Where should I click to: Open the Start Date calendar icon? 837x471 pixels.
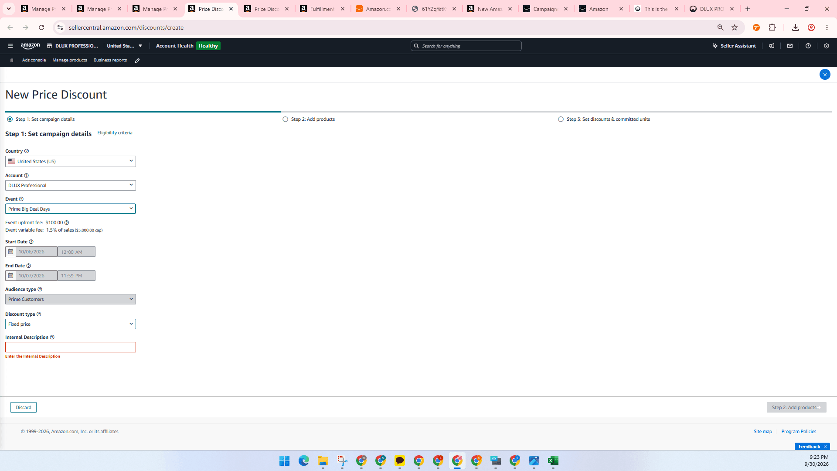tap(10, 252)
